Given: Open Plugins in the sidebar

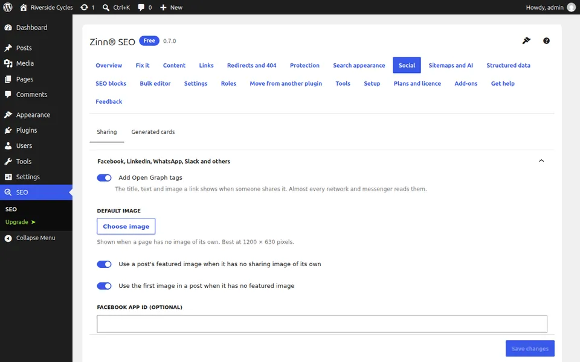Looking at the screenshot, I should point(36,130).
